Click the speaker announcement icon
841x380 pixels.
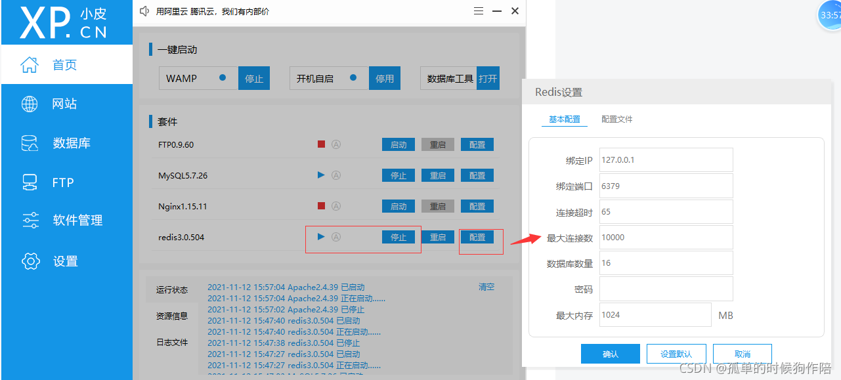pyautogui.click(x=144, y=11)
